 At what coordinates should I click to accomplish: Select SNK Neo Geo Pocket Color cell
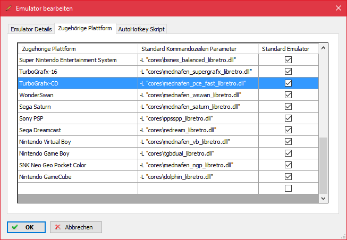tap(78, 165)
